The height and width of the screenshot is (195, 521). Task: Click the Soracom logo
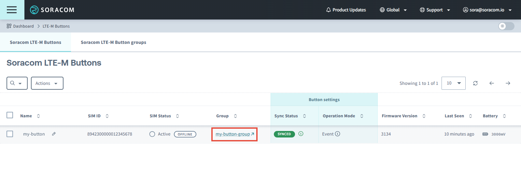tap(52, 10)
